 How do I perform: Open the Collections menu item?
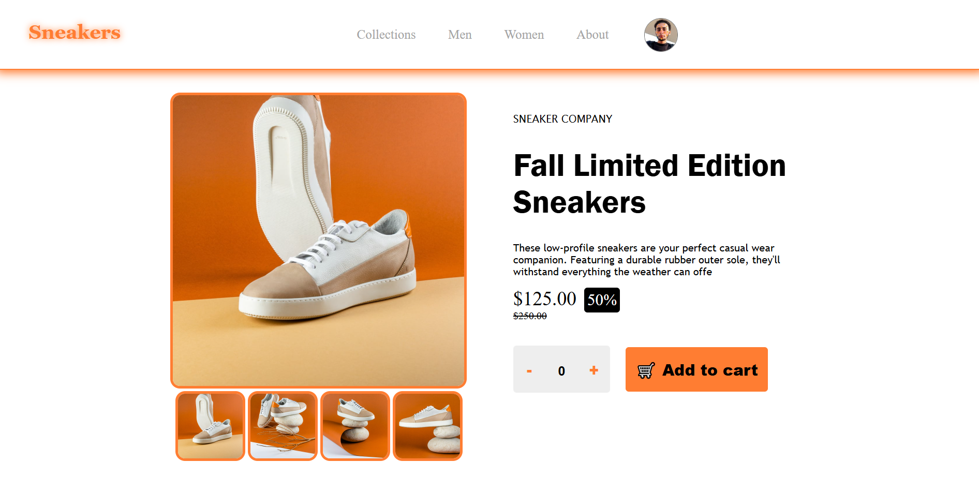(386, 35)
